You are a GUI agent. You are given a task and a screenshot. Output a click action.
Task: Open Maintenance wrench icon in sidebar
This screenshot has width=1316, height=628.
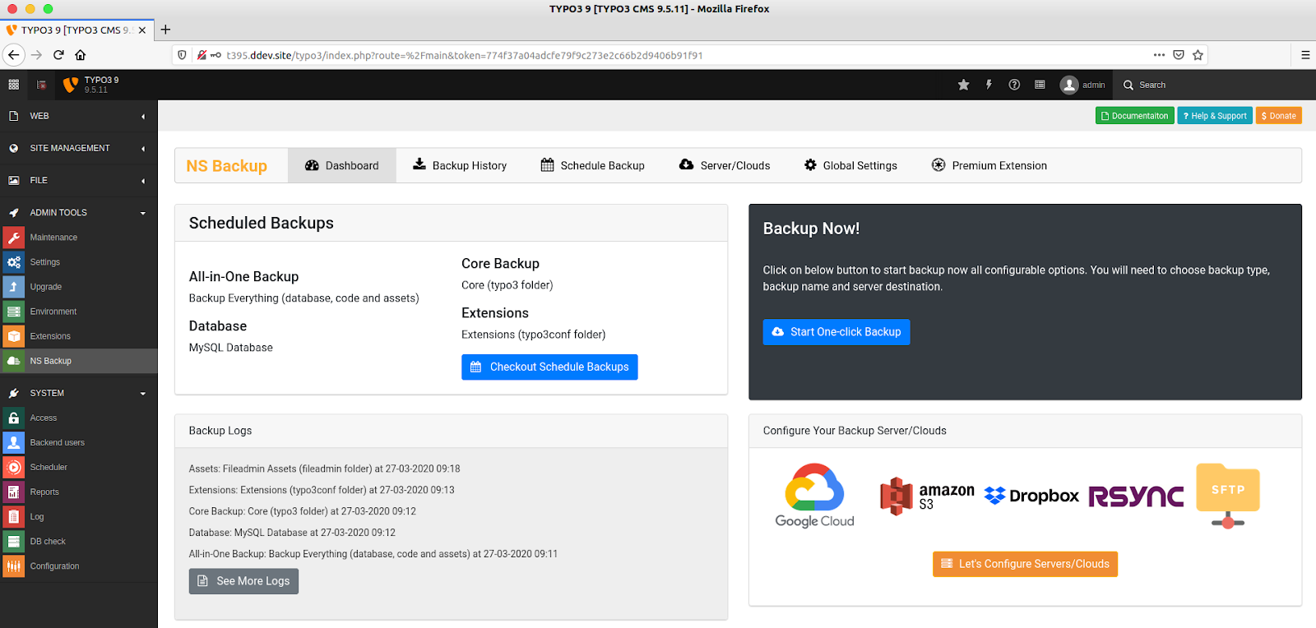[14, 238]
